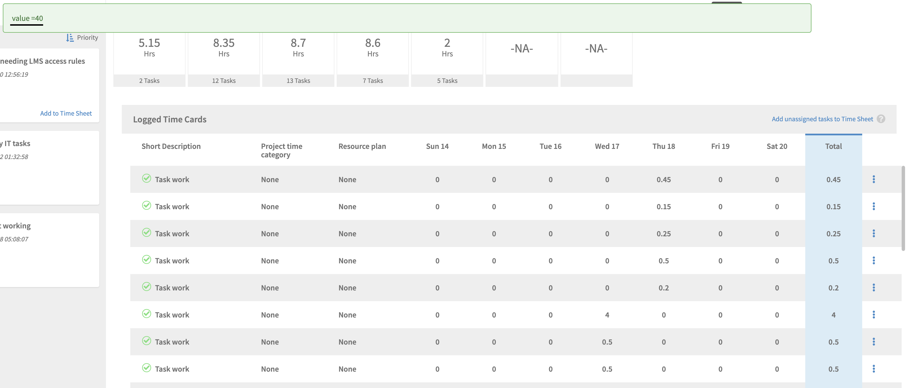Open the 0.45 total row's actions menu
The image size is (909, 388).
(874, 179)
